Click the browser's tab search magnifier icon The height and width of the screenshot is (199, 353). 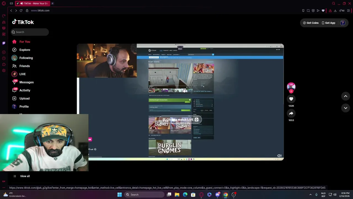(333, 3)
